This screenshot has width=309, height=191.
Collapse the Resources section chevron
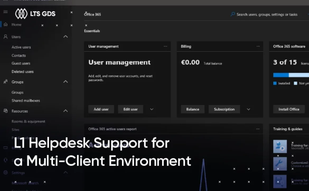point(66,111)
